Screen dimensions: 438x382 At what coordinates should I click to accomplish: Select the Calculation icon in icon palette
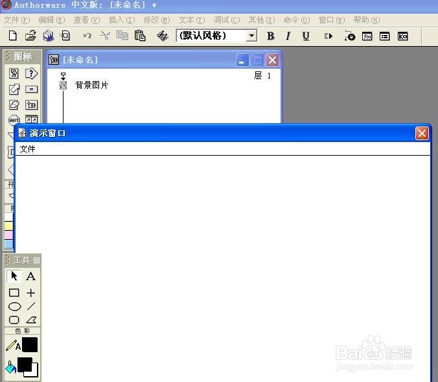(x=31, y=90)
